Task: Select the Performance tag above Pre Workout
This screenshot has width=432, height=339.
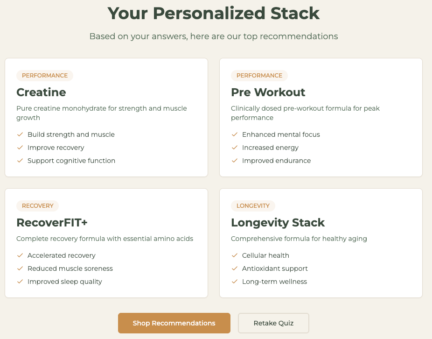Action: pyautogui.click(x=259, y=76)
